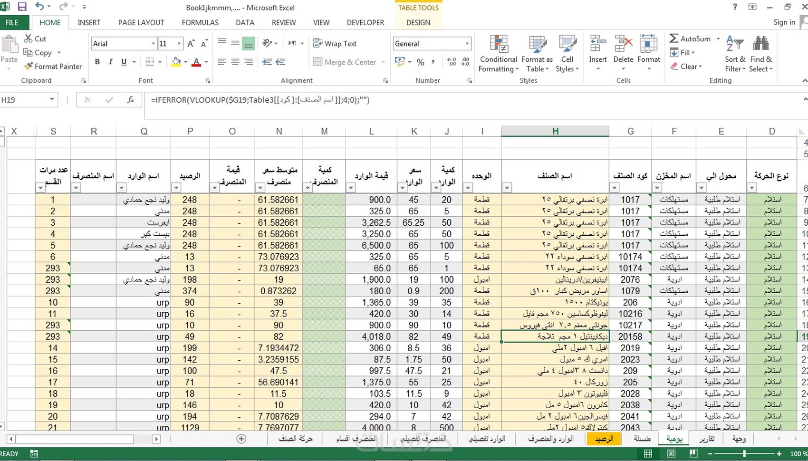Increase font size with the large A icon
The height and width of the screenshot is (461, 808).
point(191,43)
